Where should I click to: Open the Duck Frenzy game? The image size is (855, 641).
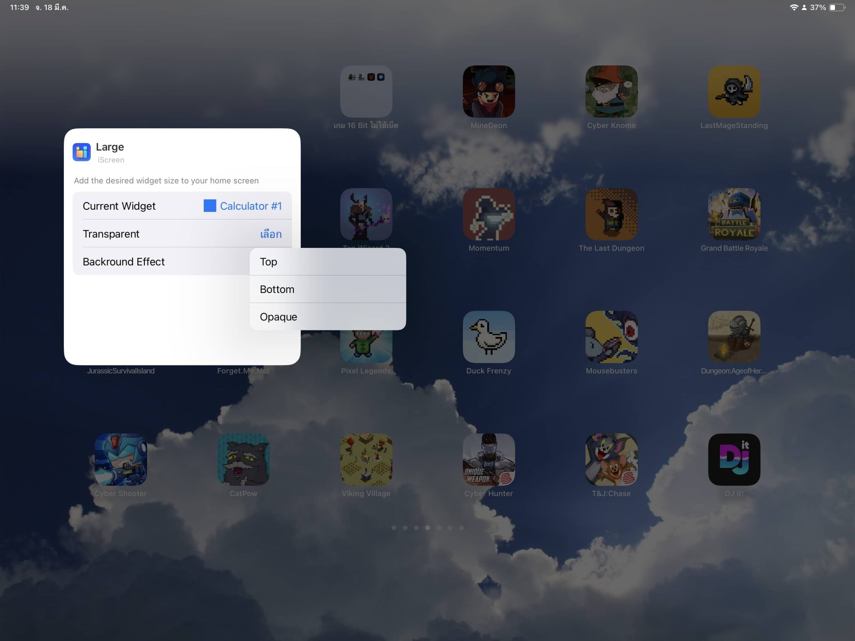click(489, 337)
